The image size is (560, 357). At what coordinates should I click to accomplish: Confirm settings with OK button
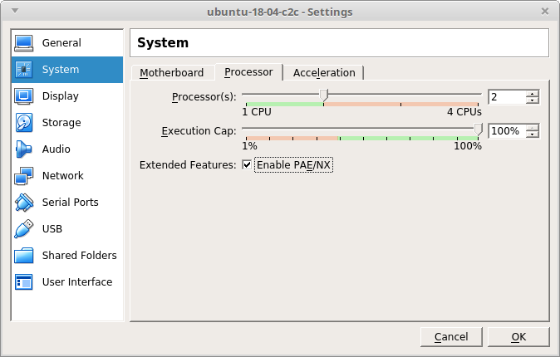click(518, 336)
